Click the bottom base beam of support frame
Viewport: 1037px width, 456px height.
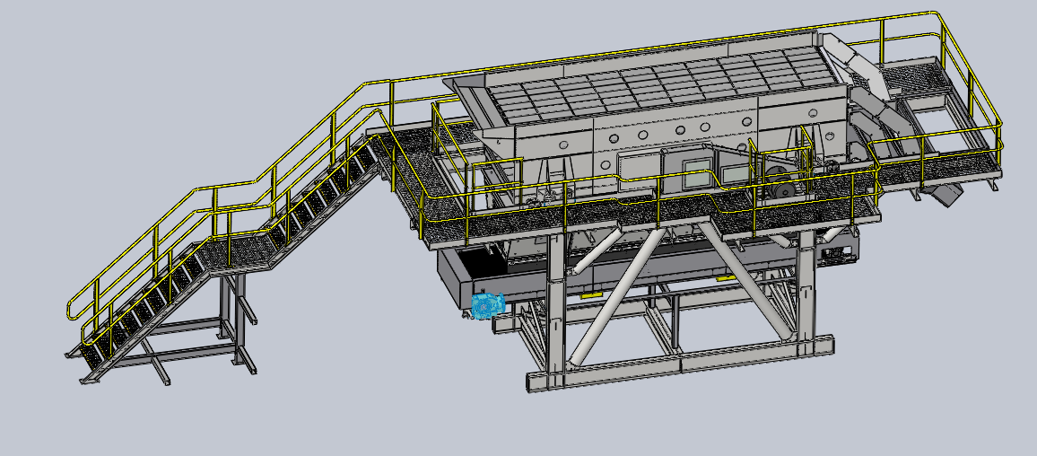[682, 363]
